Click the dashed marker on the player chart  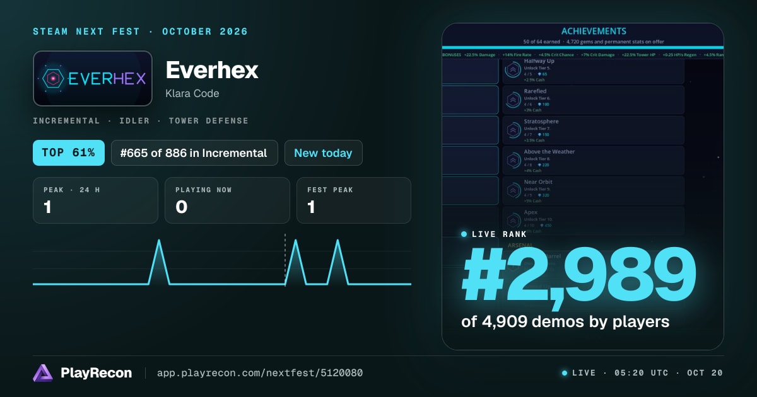pos(285,259)
